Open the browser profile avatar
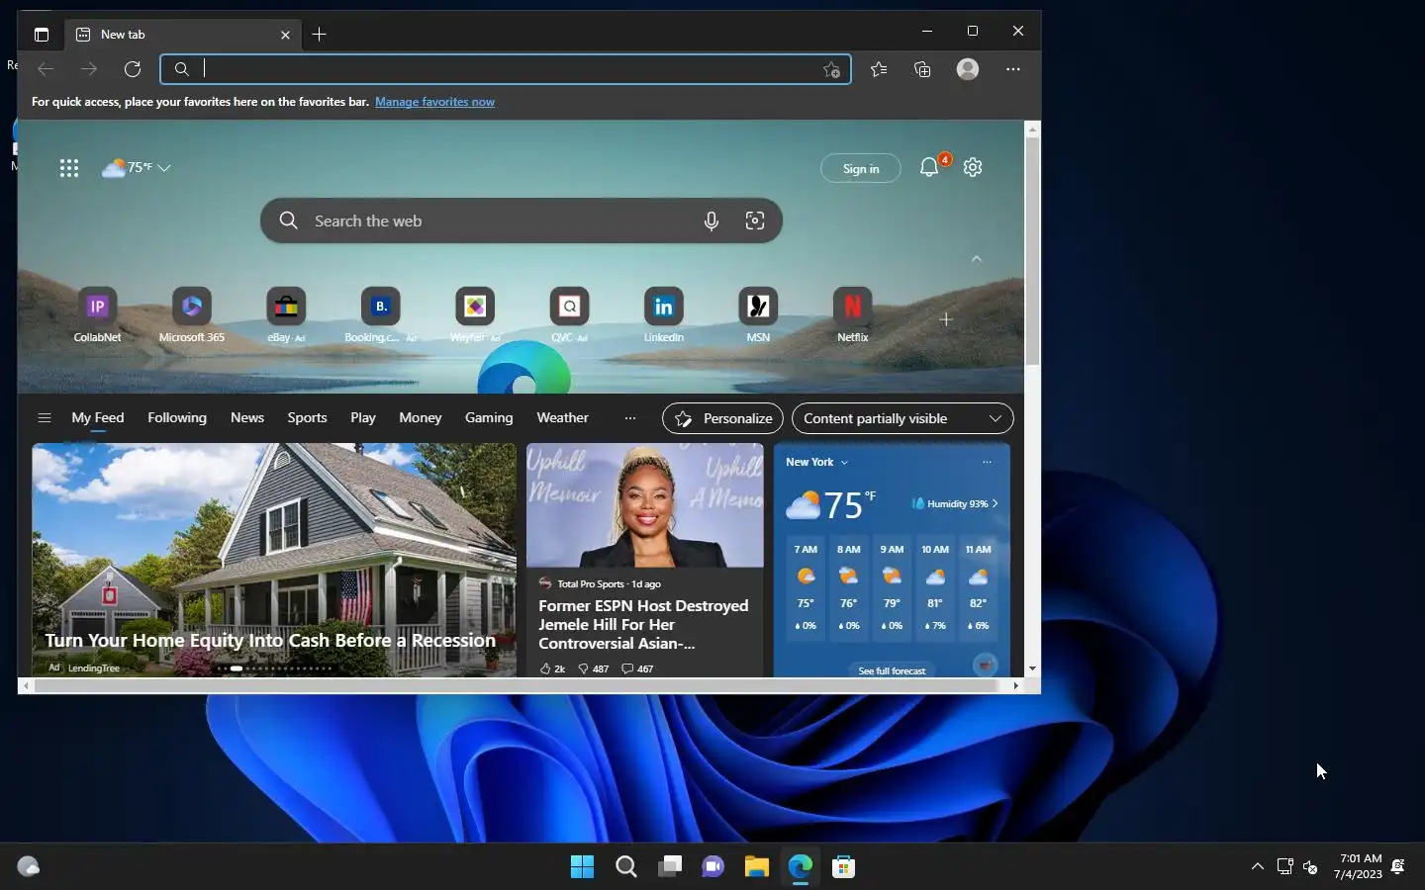Image resolution: width=1425 pixels, height=890 pixels. pyautogui.click(x=968, y=69)
